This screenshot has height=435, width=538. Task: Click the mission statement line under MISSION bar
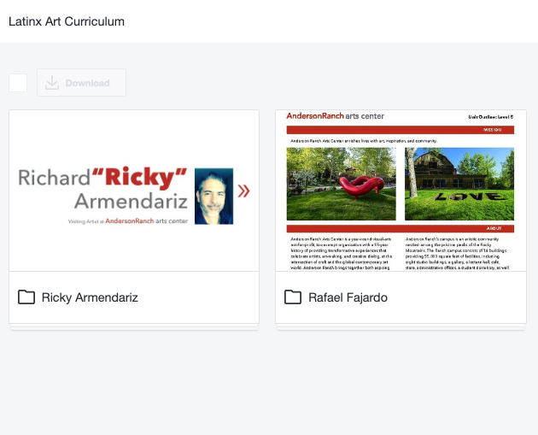click(363, 140)
